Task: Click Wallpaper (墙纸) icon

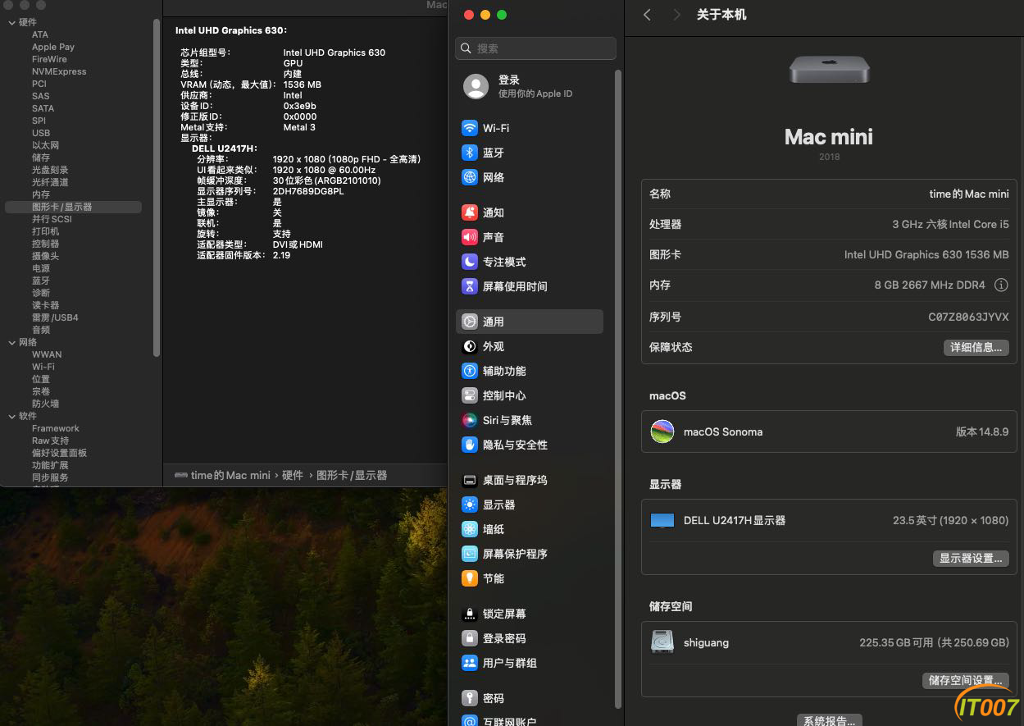Action: 470,529
